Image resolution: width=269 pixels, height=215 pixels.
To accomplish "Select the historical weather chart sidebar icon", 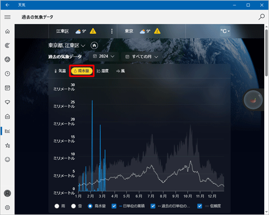I will pos(8,131).
